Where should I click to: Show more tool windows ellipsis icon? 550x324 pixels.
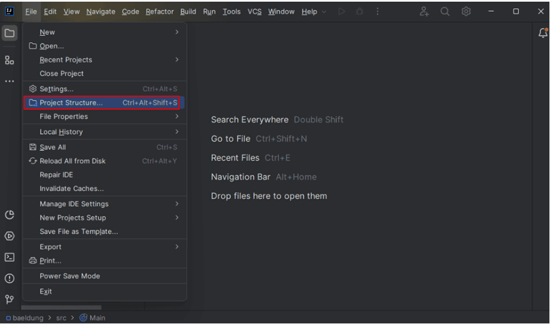tap(9, 81)
